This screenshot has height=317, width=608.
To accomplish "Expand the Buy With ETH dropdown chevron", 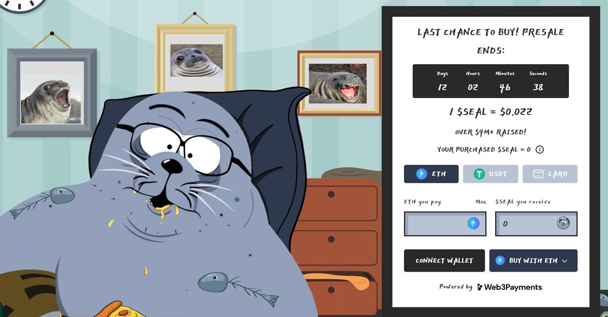I will pyautogui.click(x=565, y=261).
